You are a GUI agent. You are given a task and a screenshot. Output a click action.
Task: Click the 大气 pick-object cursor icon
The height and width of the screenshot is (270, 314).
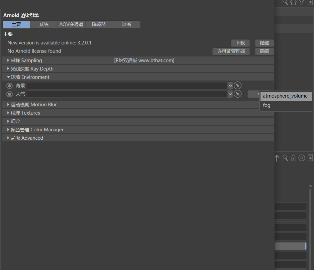coord(238,94)
